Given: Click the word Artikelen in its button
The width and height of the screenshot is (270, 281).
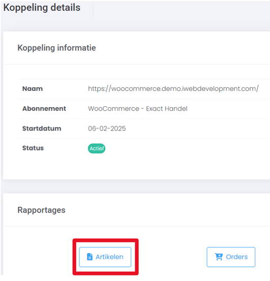Looking at the screenshot, I should tap(109, 257).
